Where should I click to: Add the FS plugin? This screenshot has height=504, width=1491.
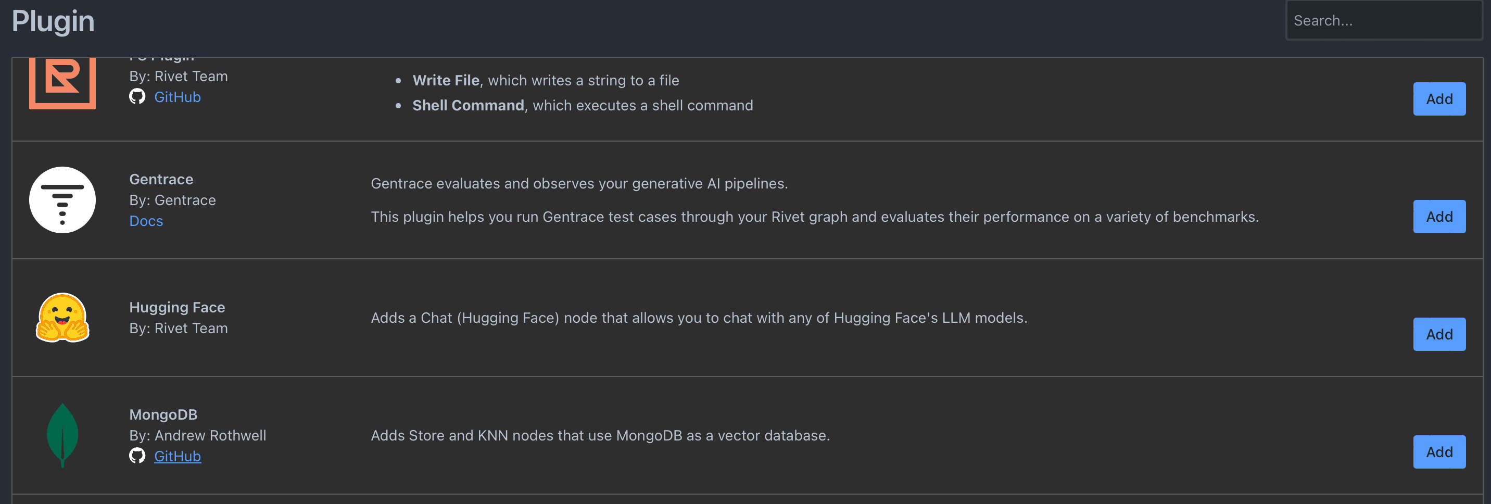pyautogui.click(x=1439, y=99)
